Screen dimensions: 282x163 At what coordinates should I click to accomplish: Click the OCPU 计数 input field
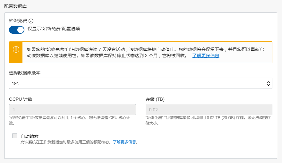(73, 110)
